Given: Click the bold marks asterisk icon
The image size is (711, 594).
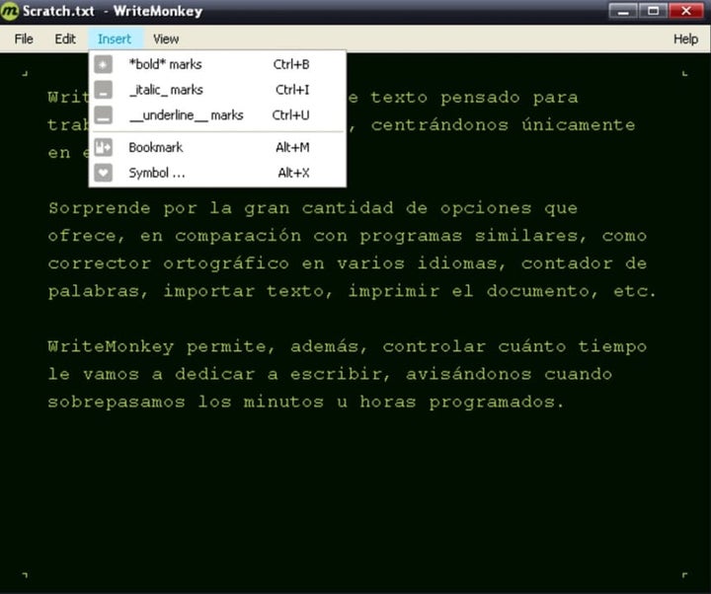Looking at the screenshot, I should (103, 64).
